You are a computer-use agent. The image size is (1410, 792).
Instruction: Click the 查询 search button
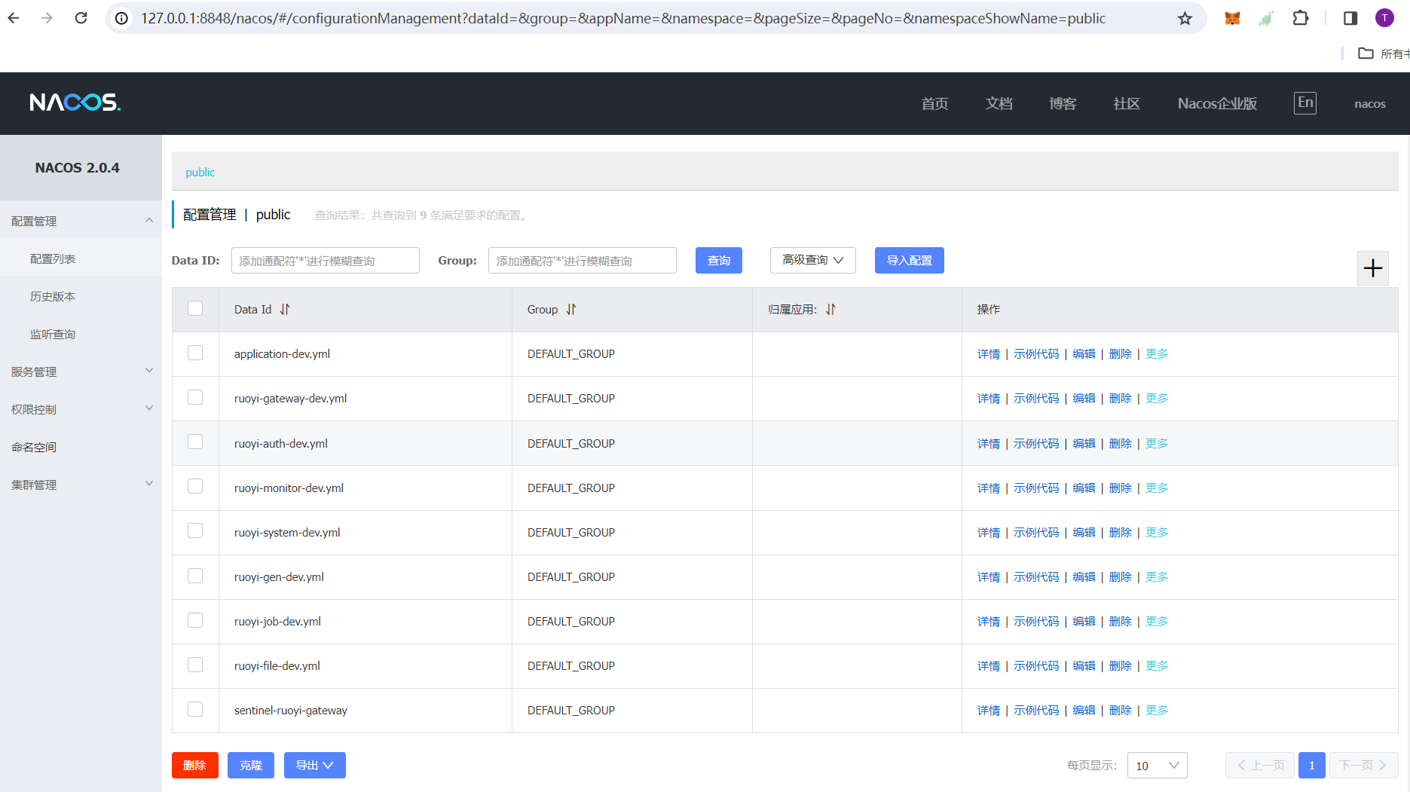point(718,260)
